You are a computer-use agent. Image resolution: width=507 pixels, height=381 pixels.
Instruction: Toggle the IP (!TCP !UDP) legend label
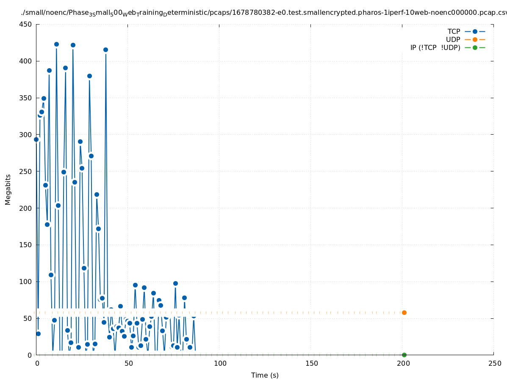(435, 47)
